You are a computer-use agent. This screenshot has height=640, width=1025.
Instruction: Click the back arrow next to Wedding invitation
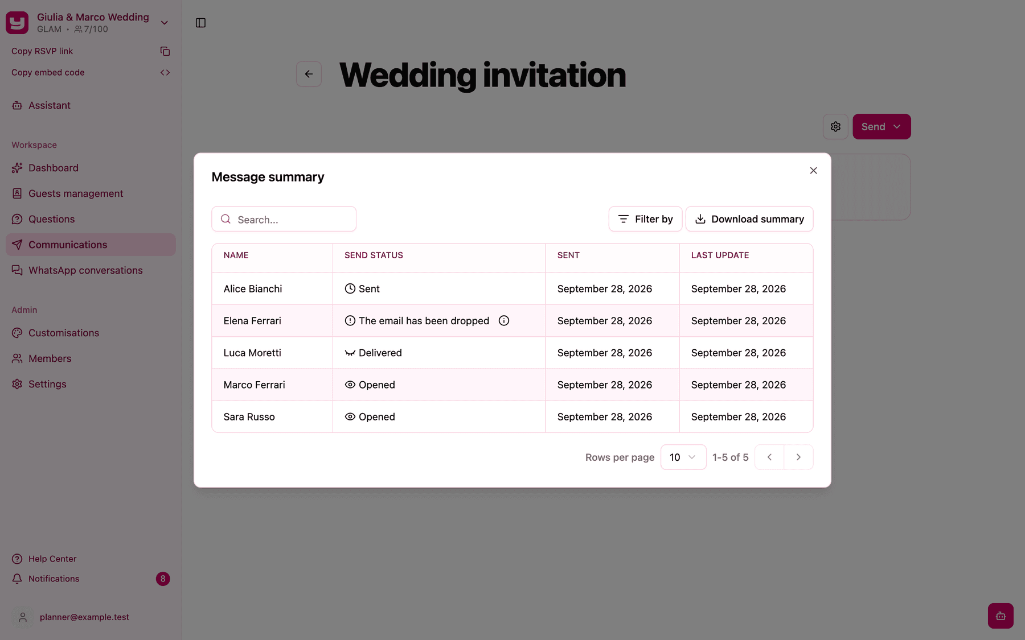click(309, 74)
